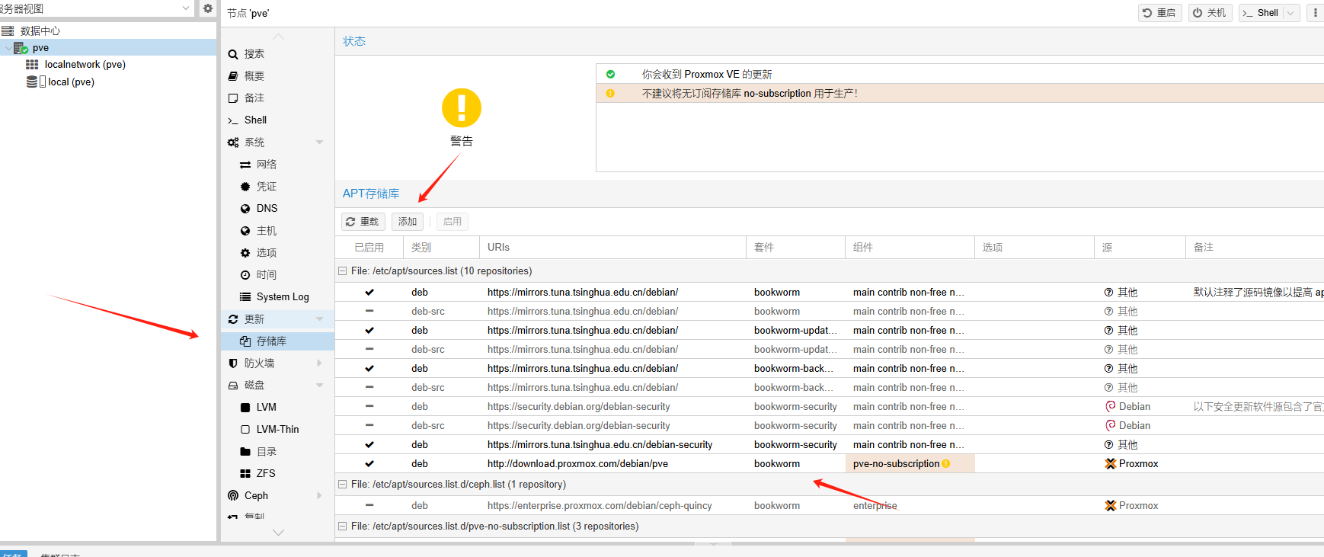Click the menu scroll-down chevron
1324x557 pixels.
[278, 533]
